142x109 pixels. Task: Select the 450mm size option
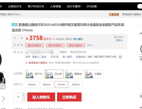coord(32,84)
